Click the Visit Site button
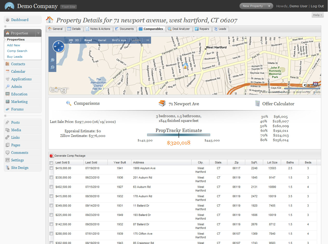The height and width of the screenshot is (244, 328). [69, 7]
